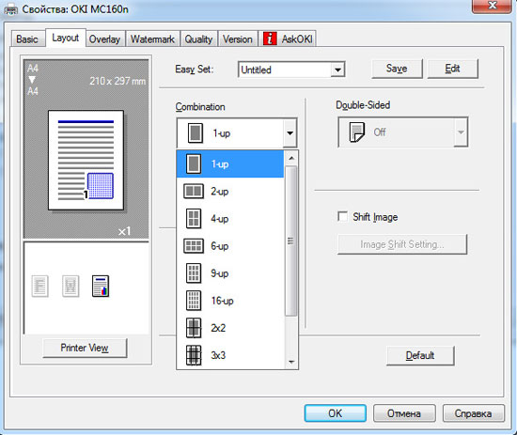Open the Overlay tab

(x=104, y=39)
